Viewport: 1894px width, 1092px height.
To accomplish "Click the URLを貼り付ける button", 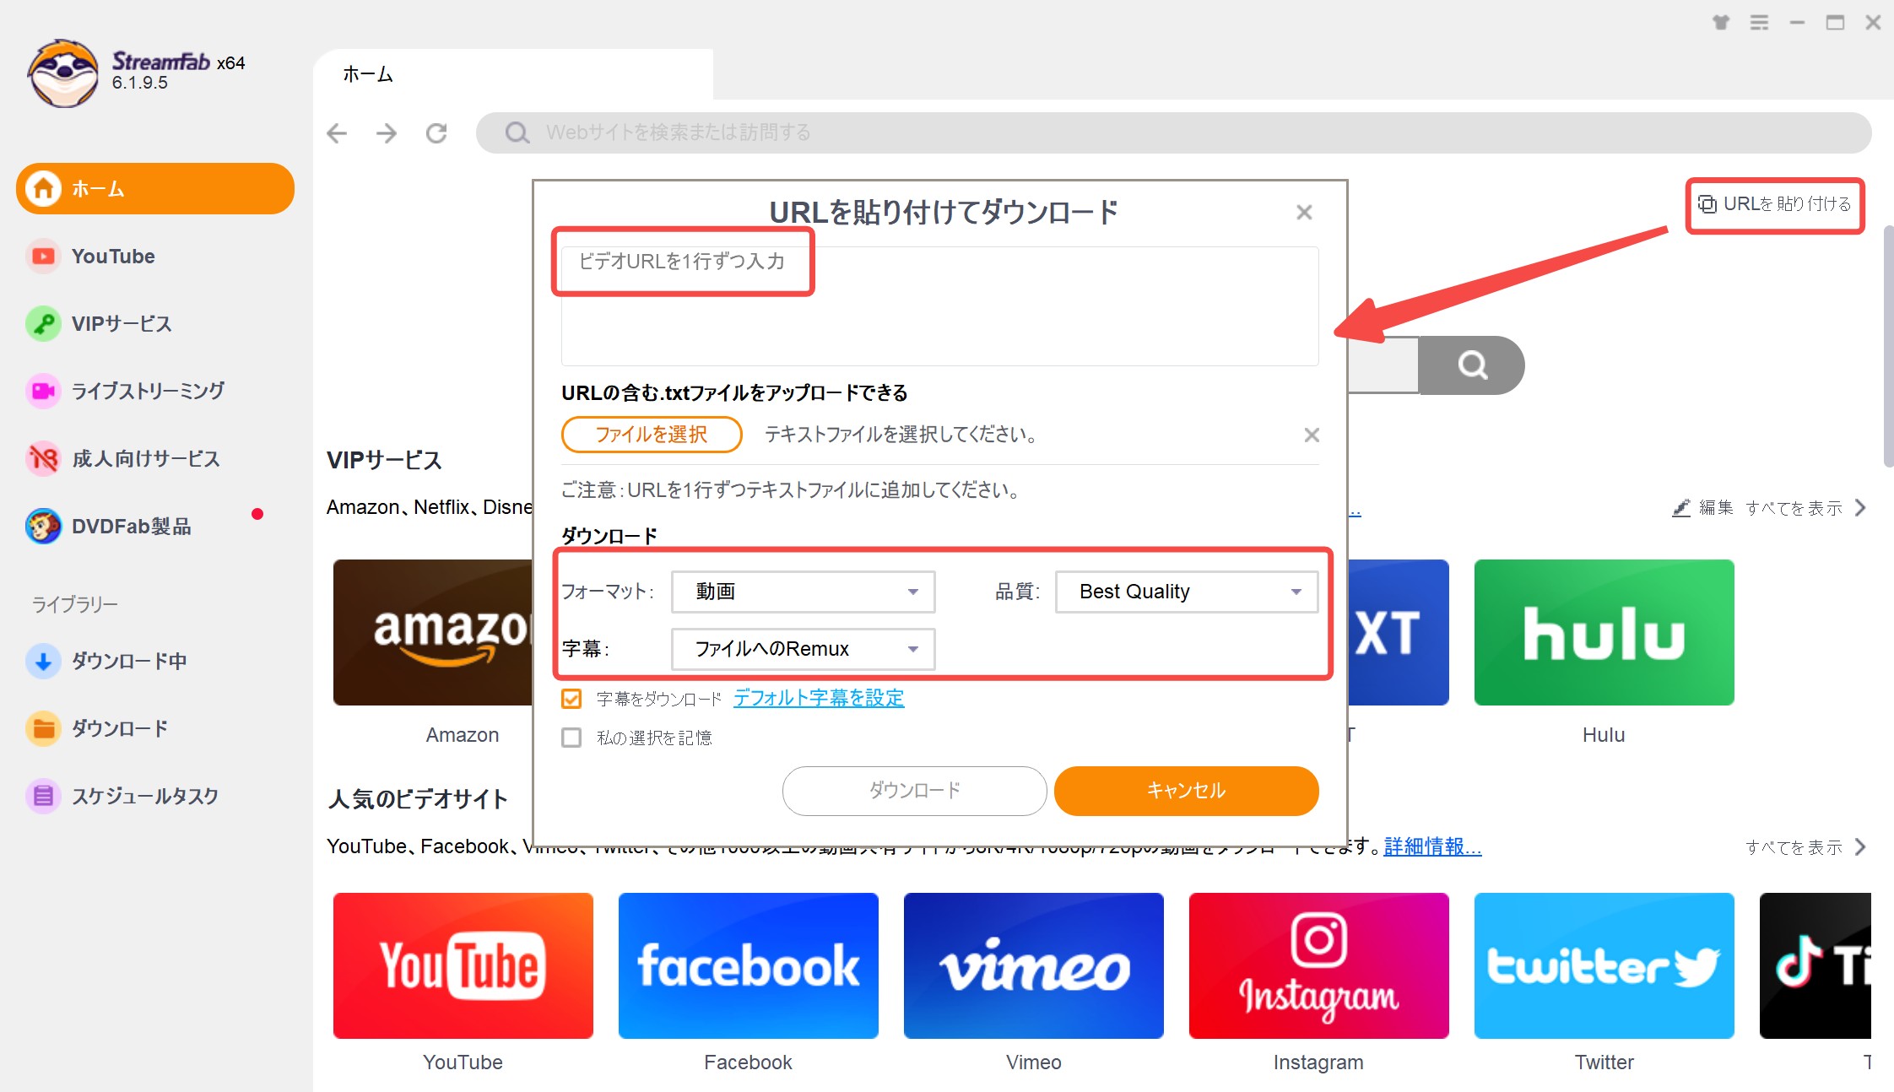I will (x=1775, y=204).
